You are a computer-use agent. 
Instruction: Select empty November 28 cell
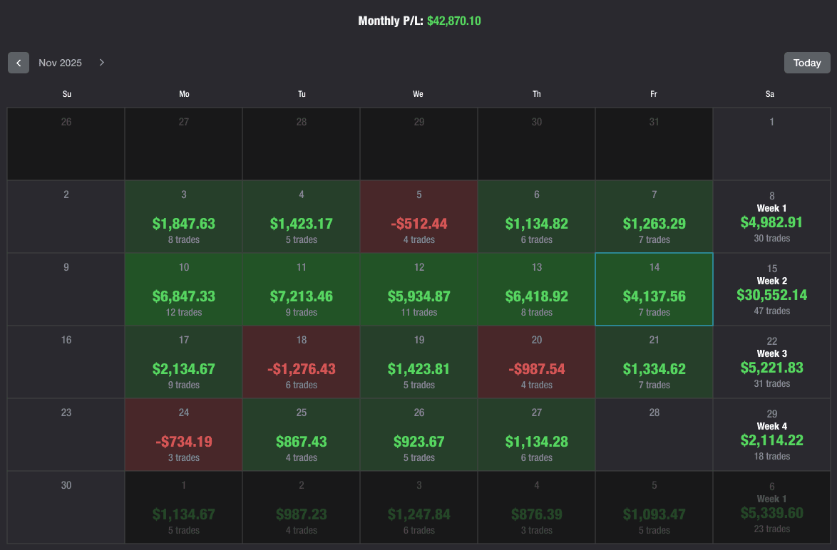tap(654, 435)
